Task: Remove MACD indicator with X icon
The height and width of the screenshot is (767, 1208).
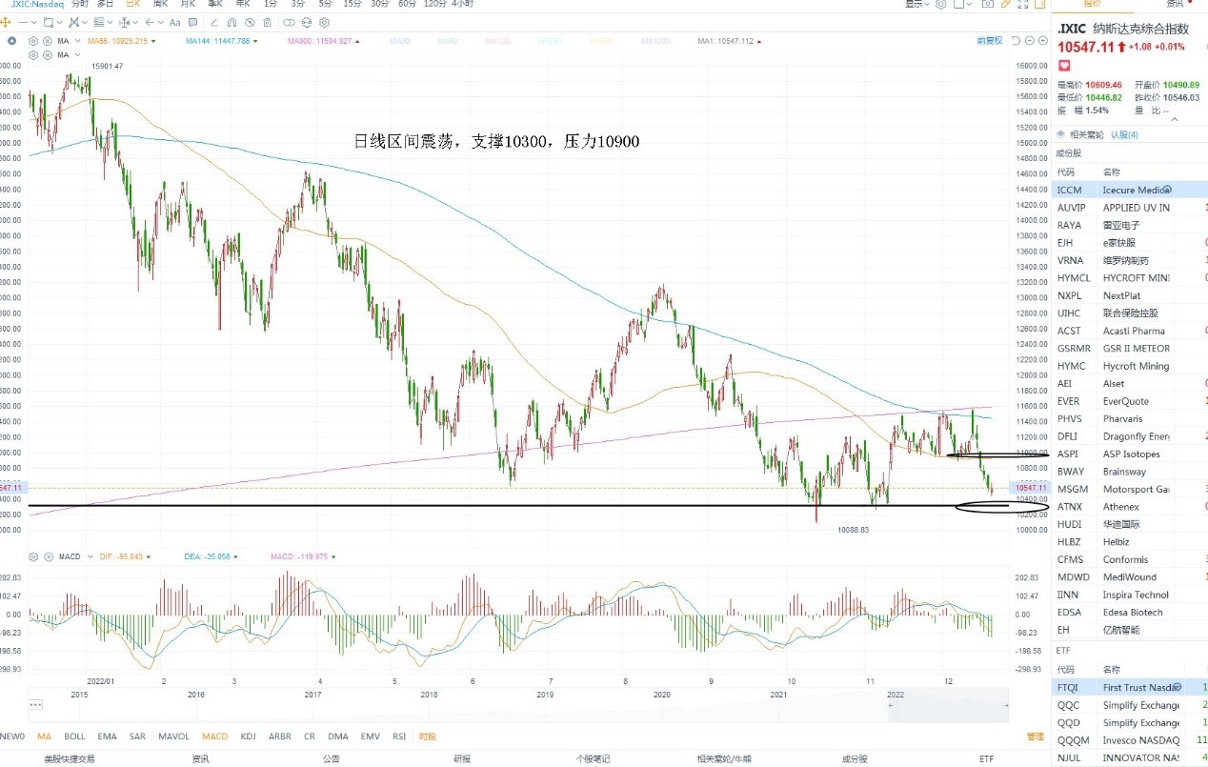Action: tap(48, 556)
